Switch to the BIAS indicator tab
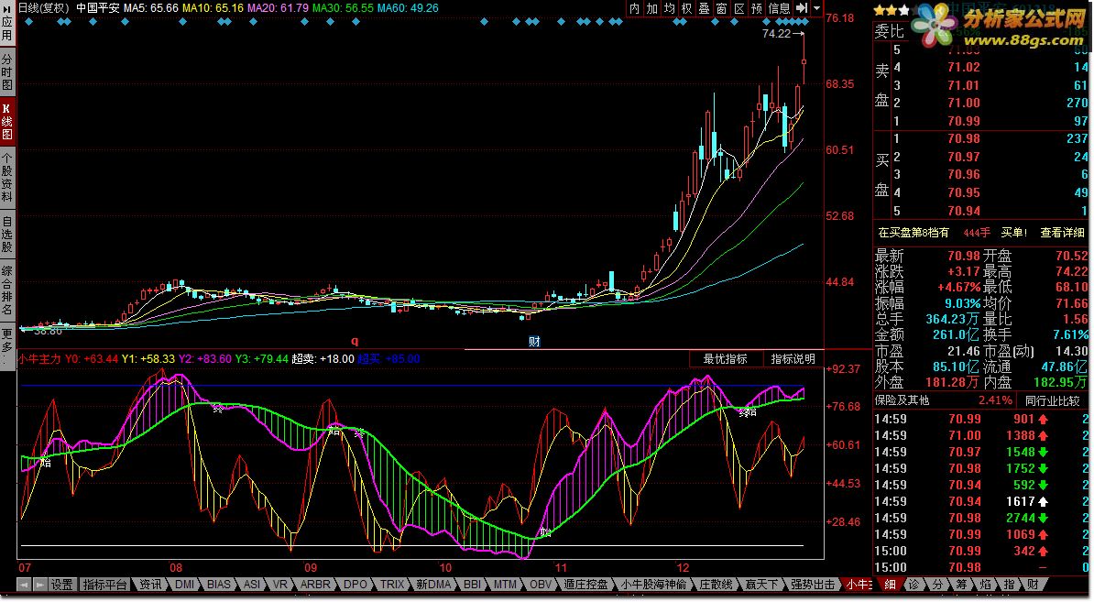Image resolution: width=1094 pixels, height=602 pixels. [218, 585]
